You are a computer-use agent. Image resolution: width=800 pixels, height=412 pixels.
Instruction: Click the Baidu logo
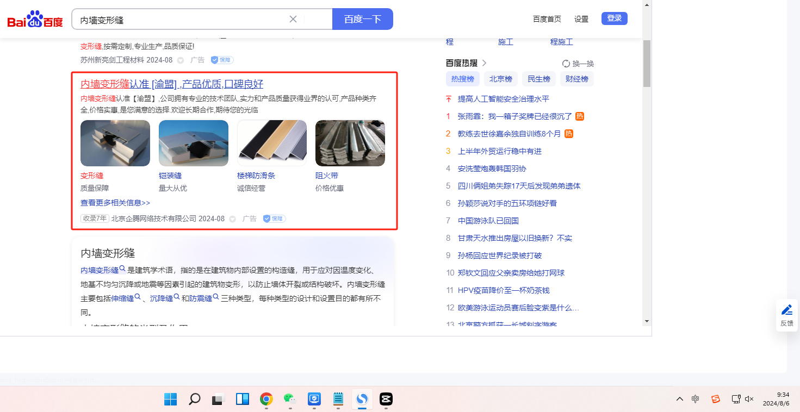[x=35, y=20]
